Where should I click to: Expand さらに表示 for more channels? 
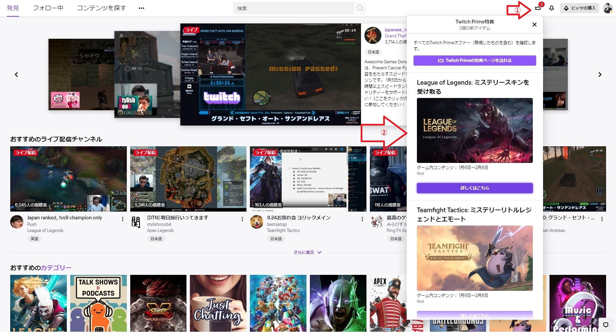307,252
